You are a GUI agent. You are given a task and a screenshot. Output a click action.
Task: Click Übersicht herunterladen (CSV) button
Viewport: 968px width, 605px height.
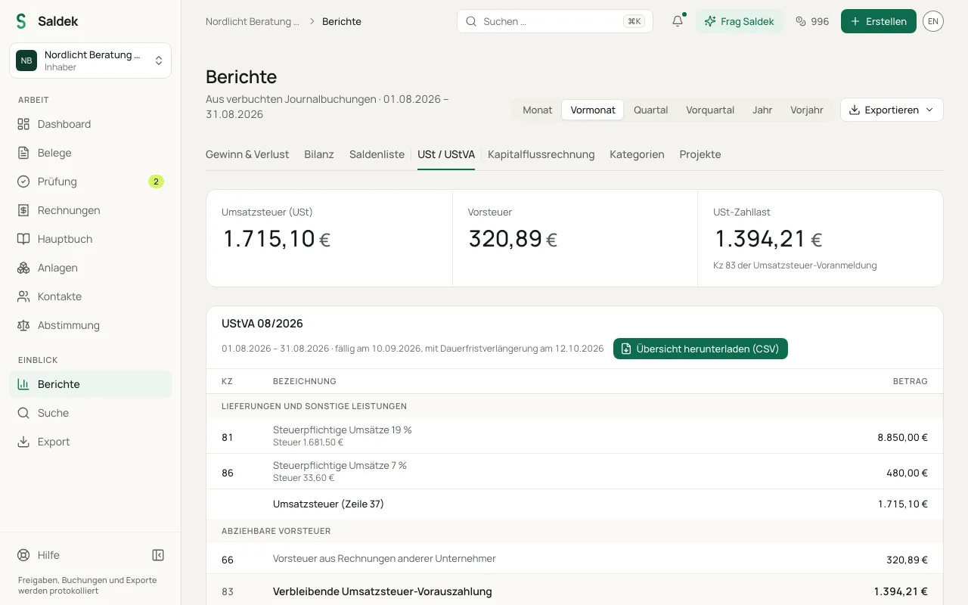click(700, 349)
